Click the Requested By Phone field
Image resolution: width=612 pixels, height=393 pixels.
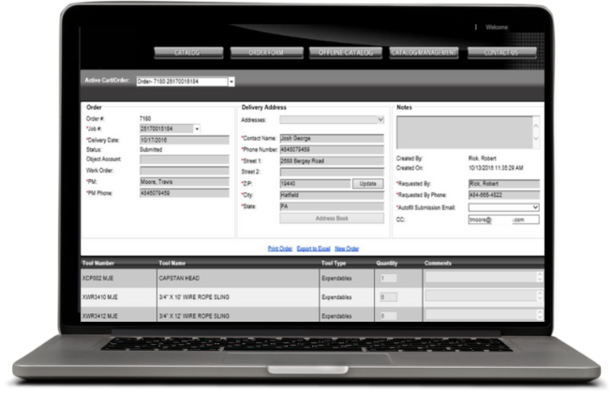504,195
